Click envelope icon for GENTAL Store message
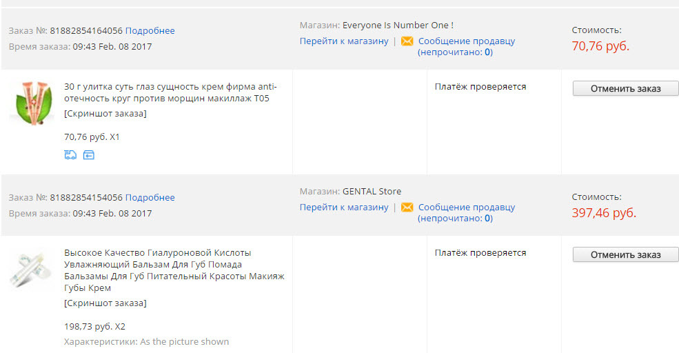This screenshot has height=353, width=679. [407, 208]
